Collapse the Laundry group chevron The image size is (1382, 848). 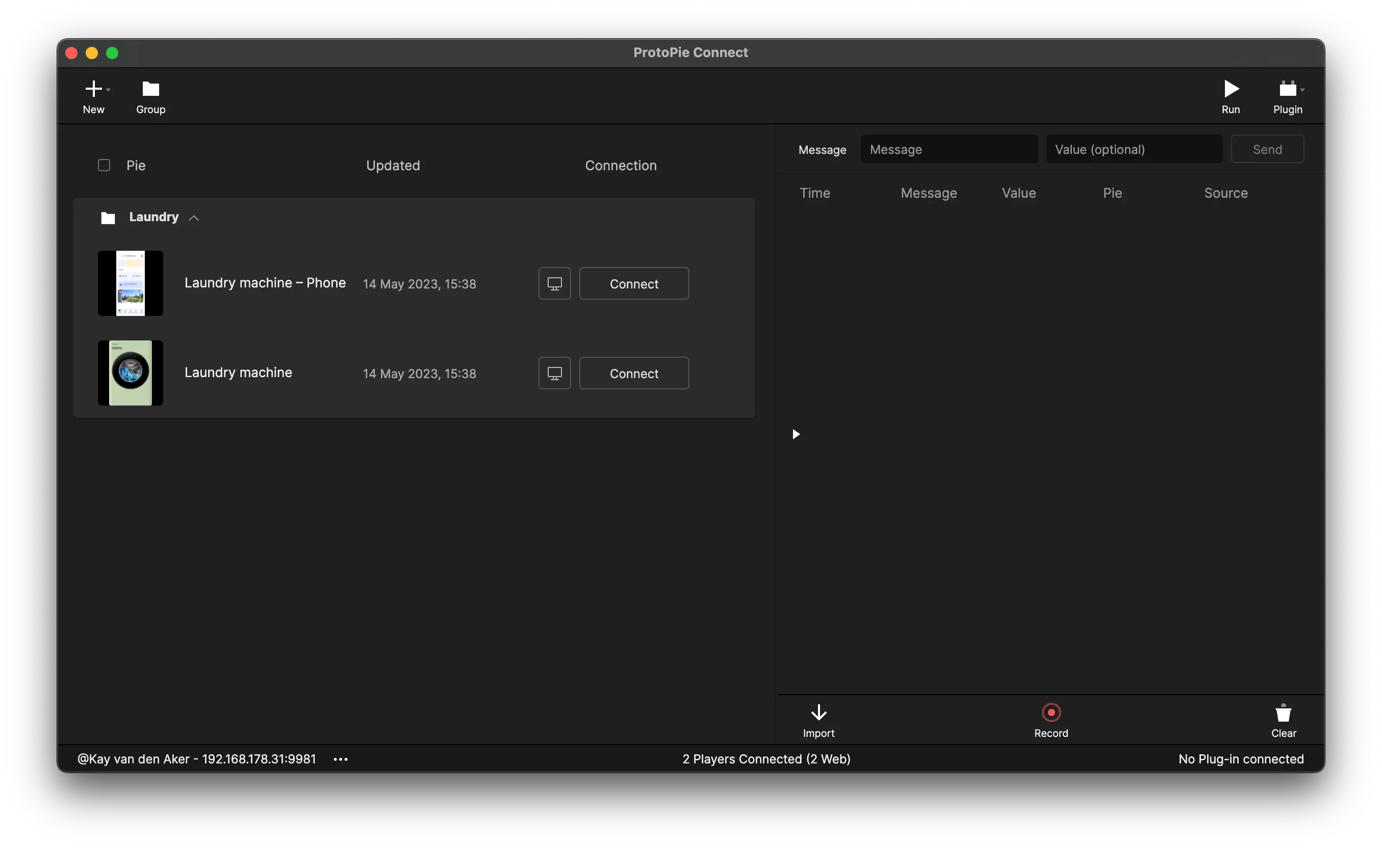click(194, 218)
